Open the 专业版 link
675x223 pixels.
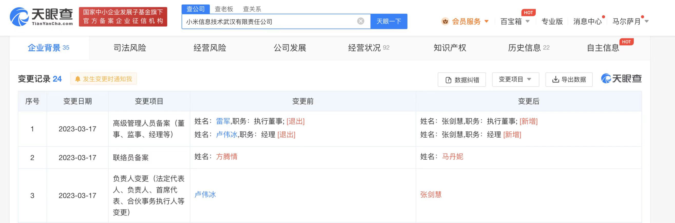(552, 21)
